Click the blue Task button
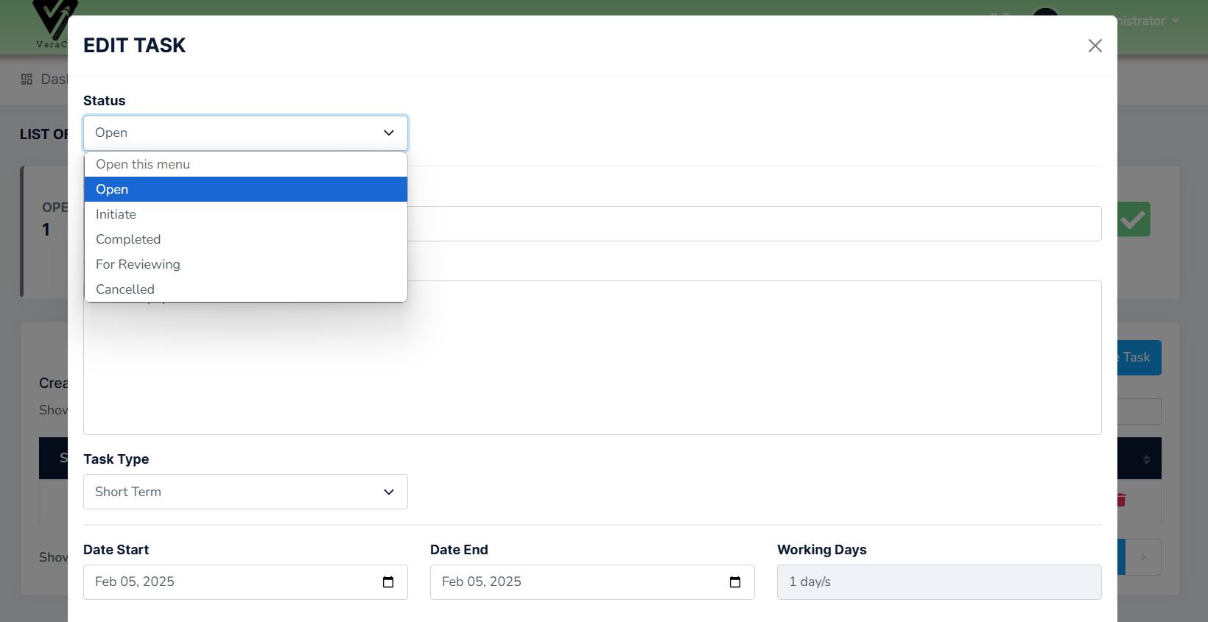Image resolution: width=1208 pixels, height=622 pixels. pyautogui.click(x=1139, y=358)
